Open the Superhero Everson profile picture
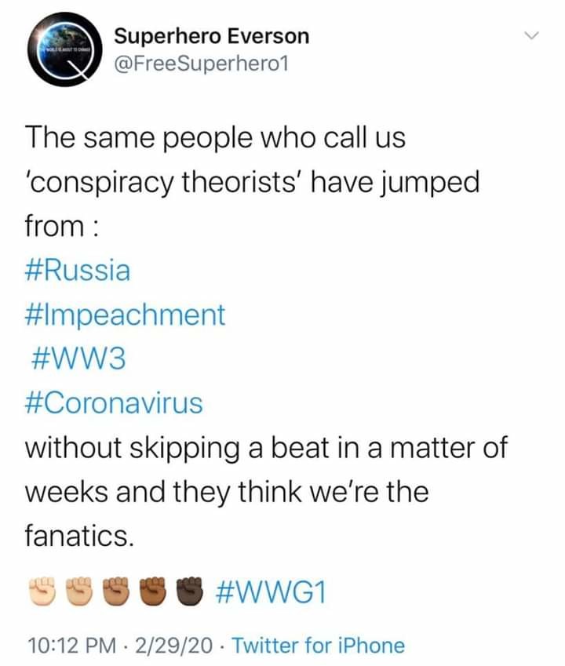The image size is (565, 666). 64,49
